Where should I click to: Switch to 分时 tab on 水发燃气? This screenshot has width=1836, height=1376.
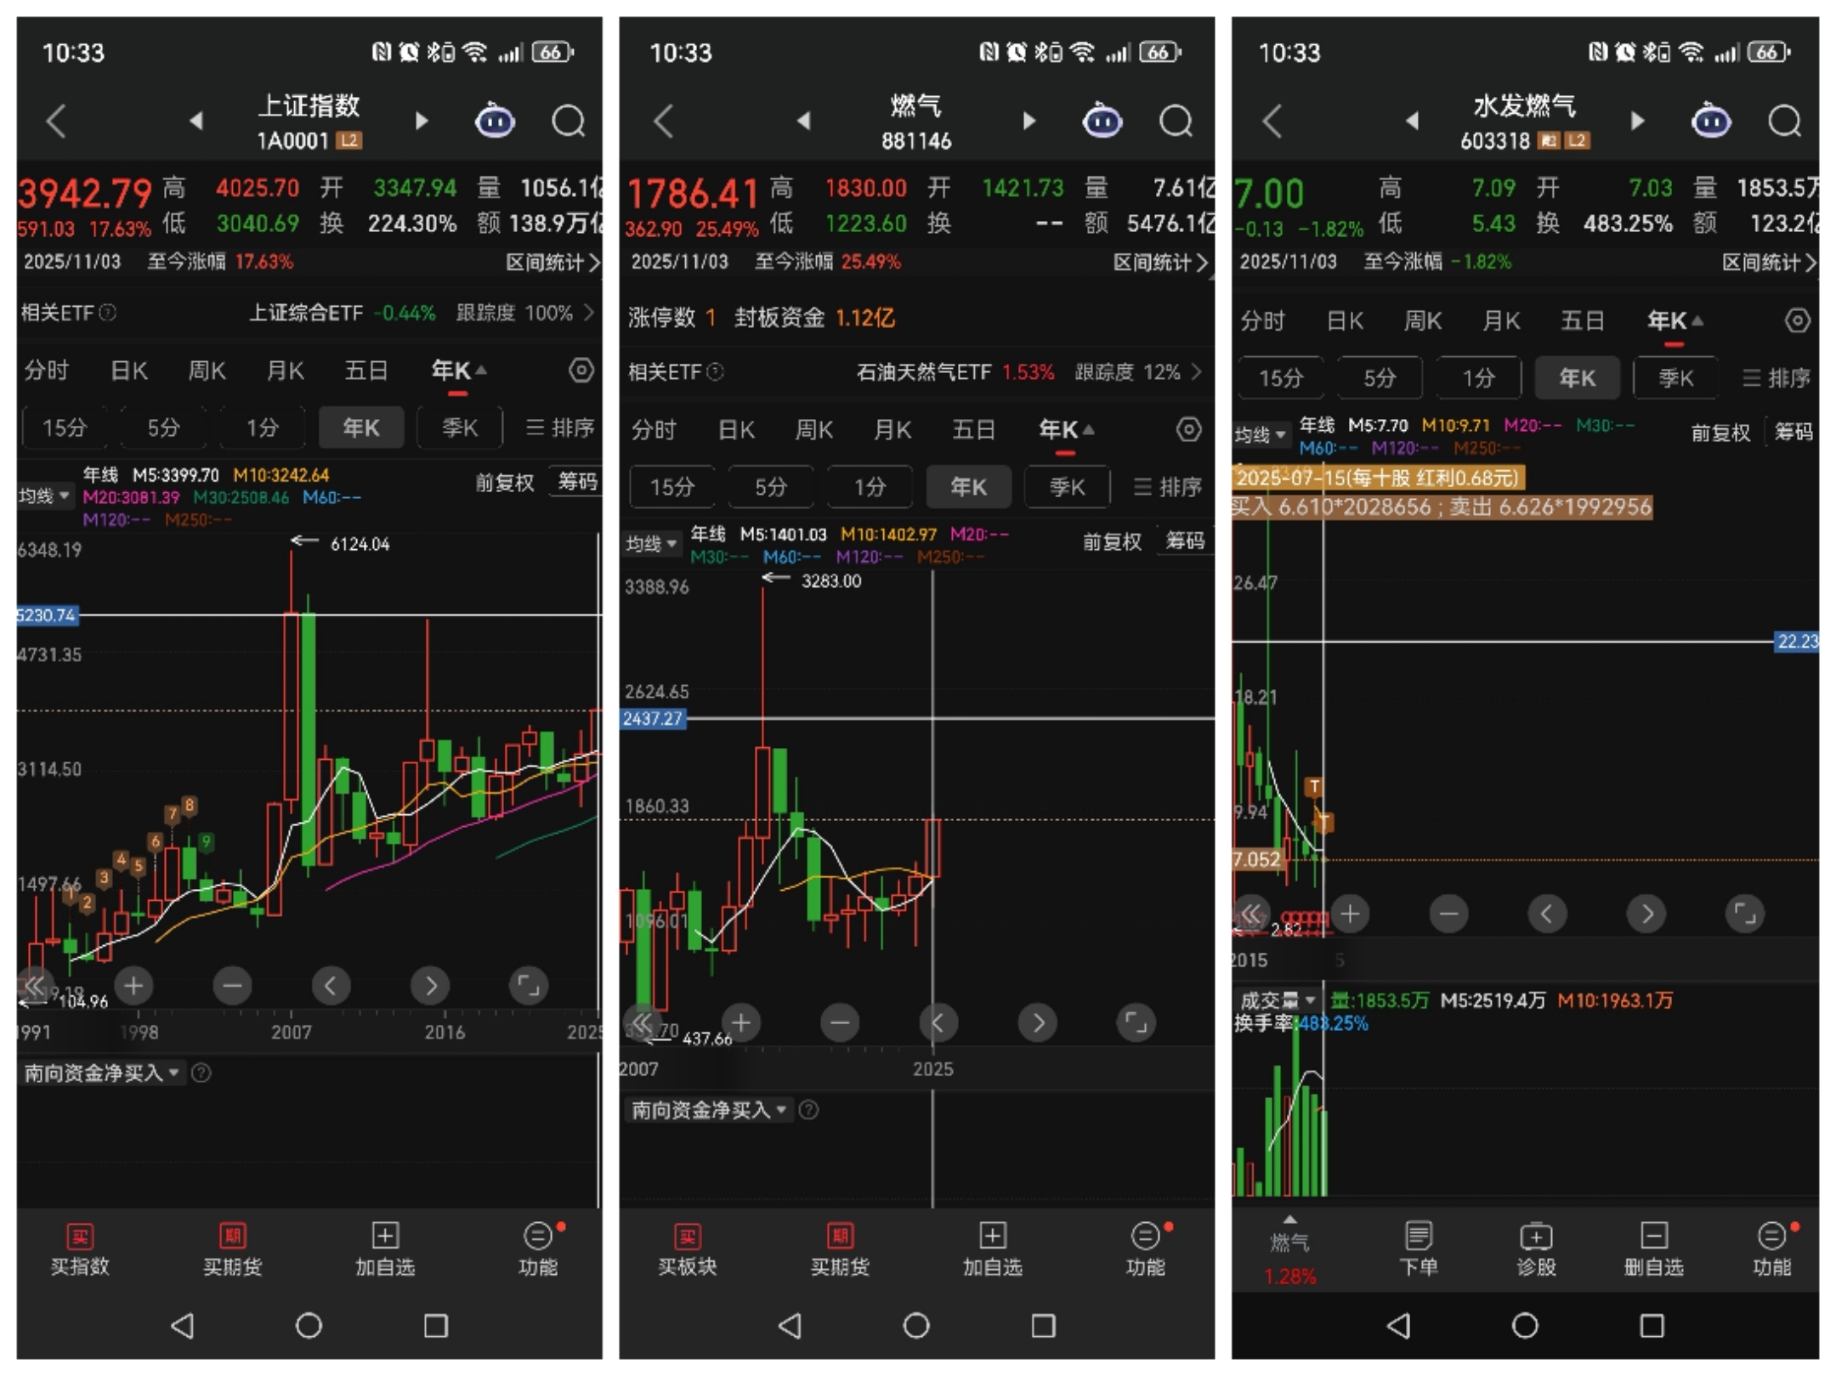point(1262,321)
